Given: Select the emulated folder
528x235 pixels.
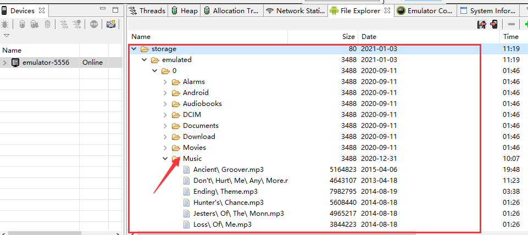Looking at the screenshot, I should pyautogui.click(x=177, y=60).
